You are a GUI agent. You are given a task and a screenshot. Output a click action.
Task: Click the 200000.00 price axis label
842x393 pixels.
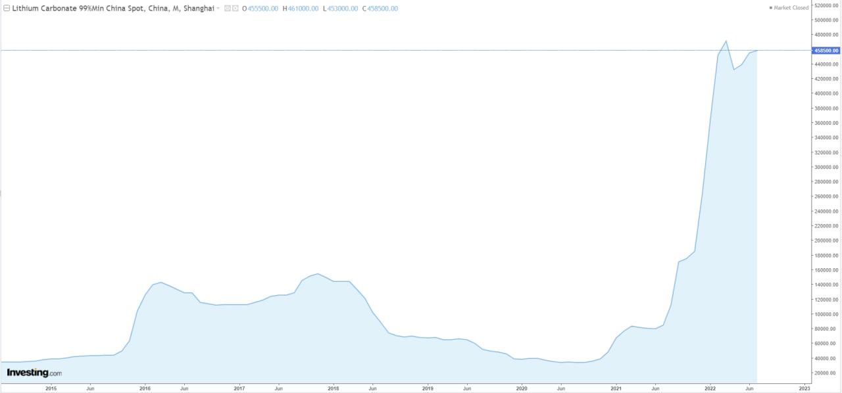tap(826, 241)
